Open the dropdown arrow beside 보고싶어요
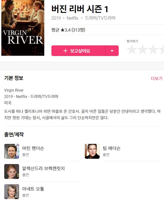 (x=112, y=51)
